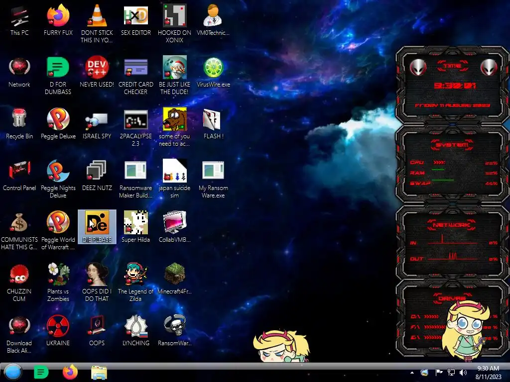This screenshot has width=510, height=382.
Task: Open the taskbar clock showing 9:30 AM
Action: 488,373
